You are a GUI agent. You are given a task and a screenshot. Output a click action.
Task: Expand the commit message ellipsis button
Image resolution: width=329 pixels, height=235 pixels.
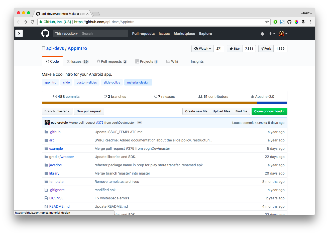(140, 123)
